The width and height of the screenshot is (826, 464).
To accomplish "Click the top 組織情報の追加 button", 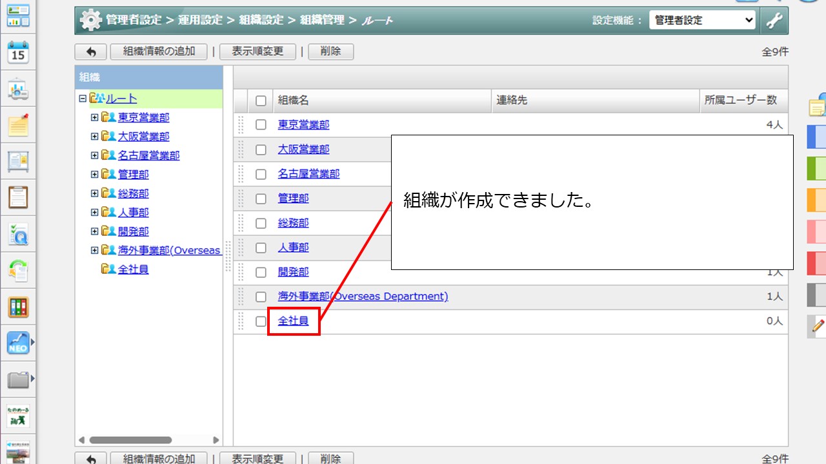I will 159,52.
